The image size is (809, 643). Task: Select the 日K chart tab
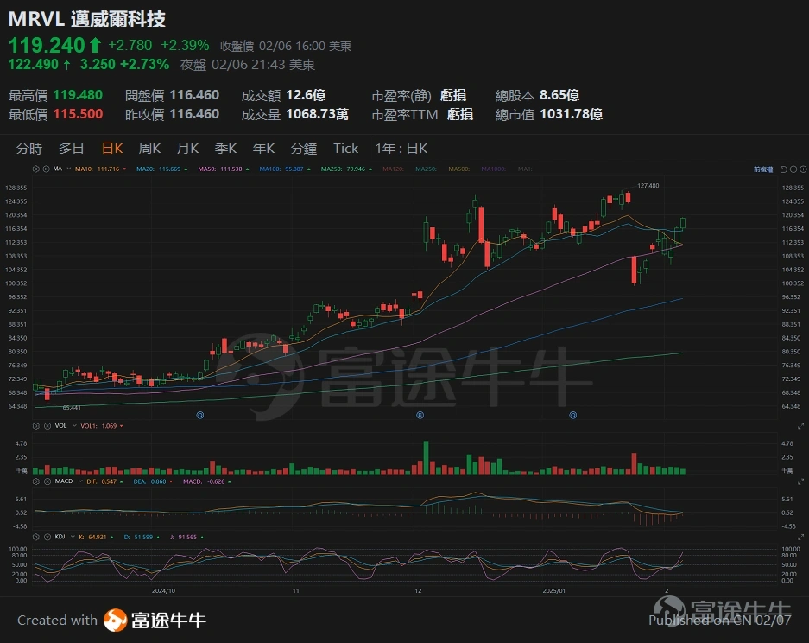tap(112, 149)
